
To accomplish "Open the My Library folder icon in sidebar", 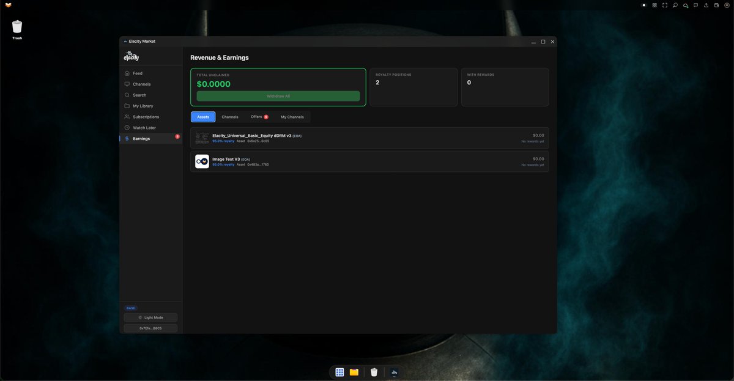I will point(127,106).
